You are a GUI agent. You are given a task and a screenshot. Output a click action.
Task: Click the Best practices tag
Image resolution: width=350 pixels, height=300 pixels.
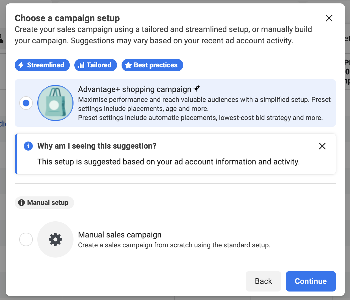click(152, 65)
